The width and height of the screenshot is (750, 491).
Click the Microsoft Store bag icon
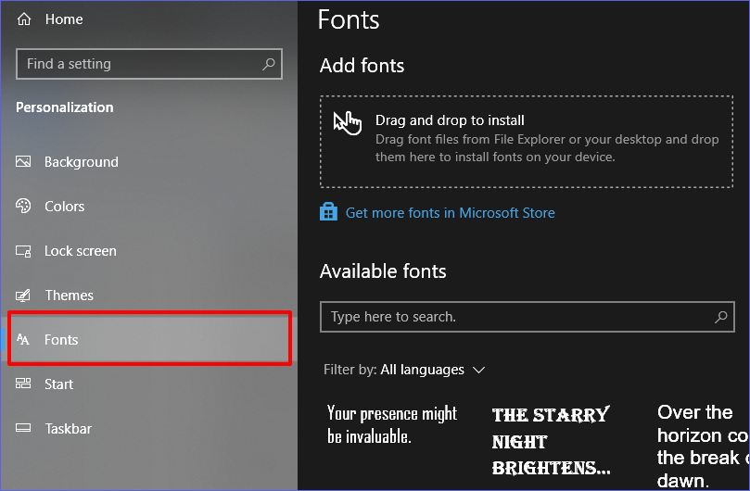tap(328, 212)
